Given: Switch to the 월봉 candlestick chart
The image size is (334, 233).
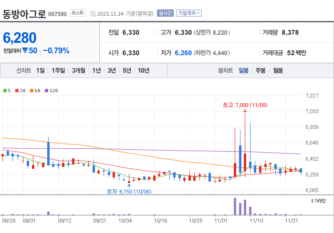Looking at the screenshot, I should [278, 70].
